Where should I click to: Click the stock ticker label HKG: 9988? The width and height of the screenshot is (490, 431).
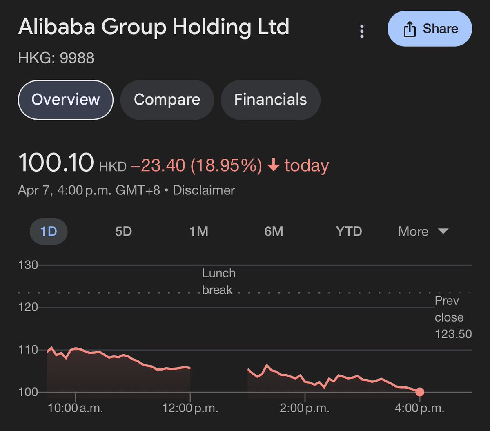pos(56,58)
